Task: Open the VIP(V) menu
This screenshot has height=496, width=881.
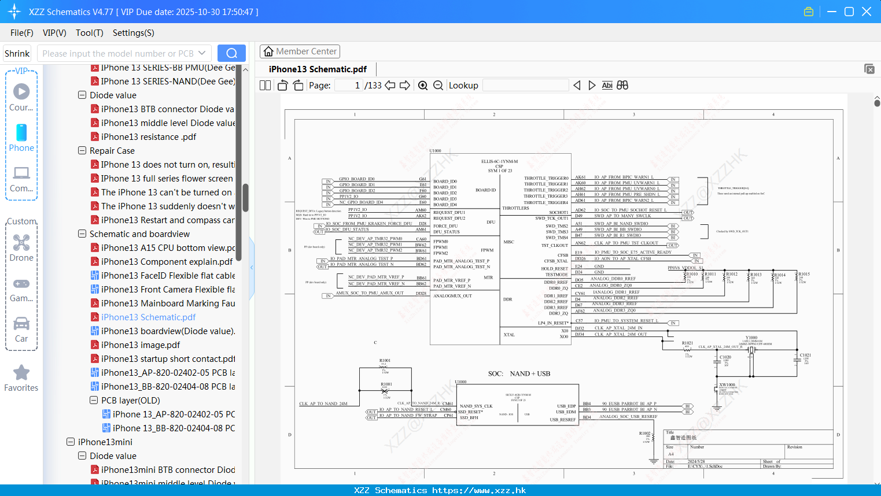Action: coord(54,33)
